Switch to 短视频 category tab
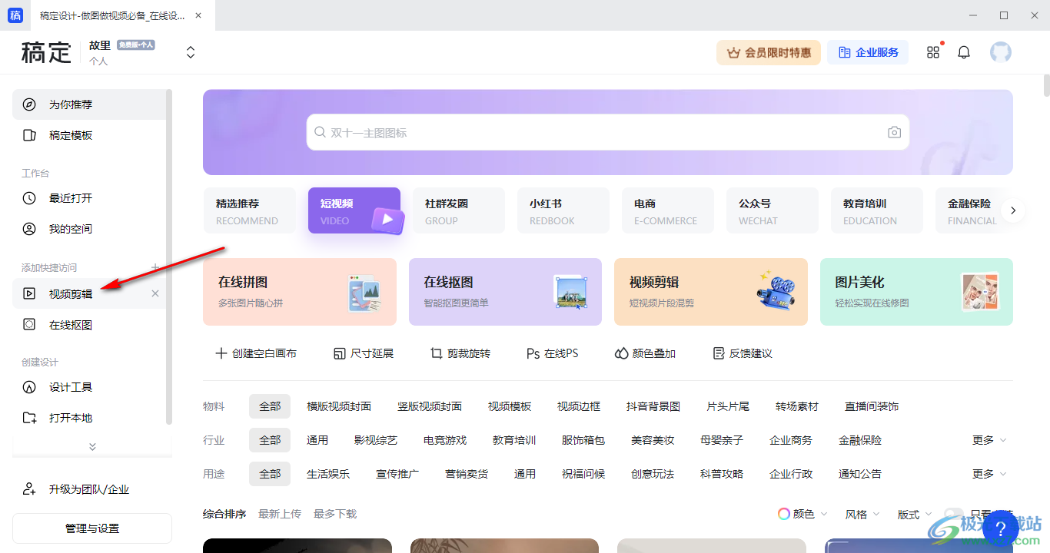 [x=354, y=210]
